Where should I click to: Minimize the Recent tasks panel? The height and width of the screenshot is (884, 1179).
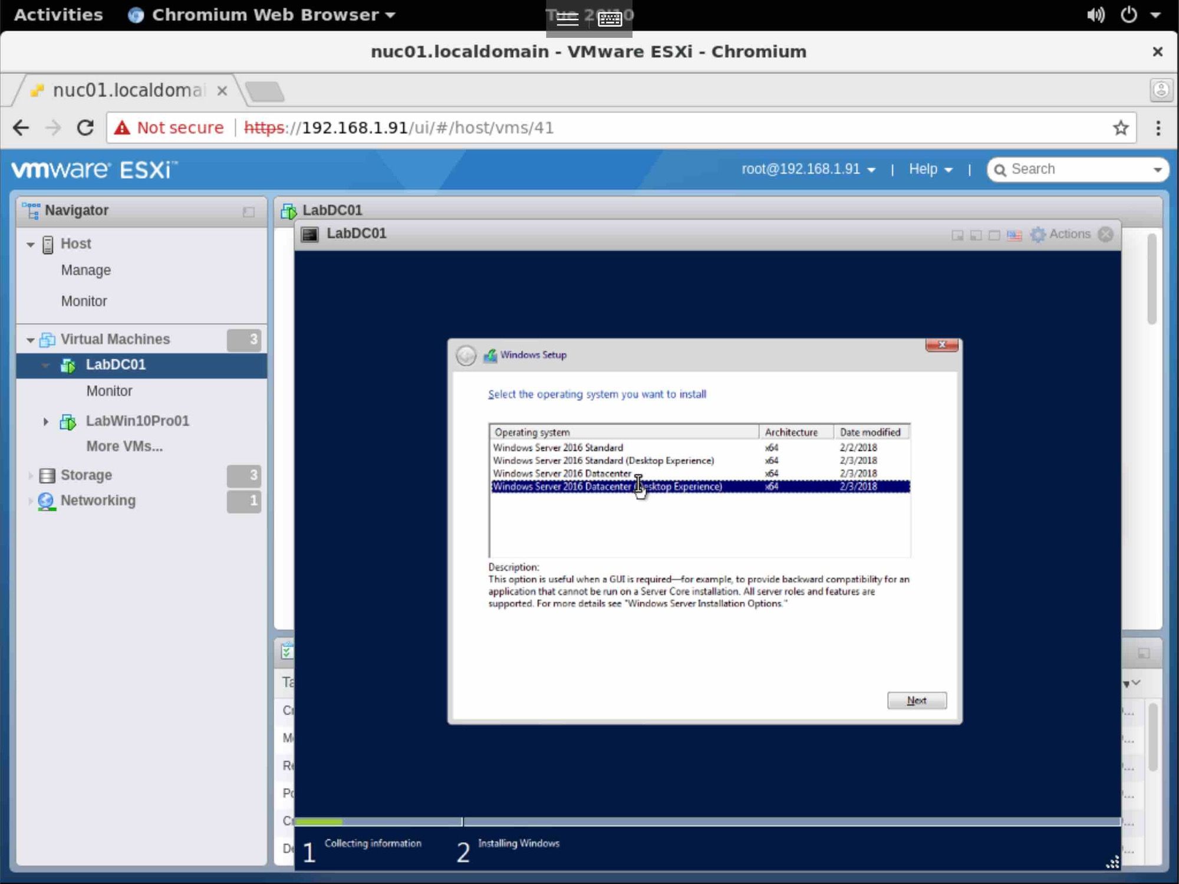coord(1144,653)
